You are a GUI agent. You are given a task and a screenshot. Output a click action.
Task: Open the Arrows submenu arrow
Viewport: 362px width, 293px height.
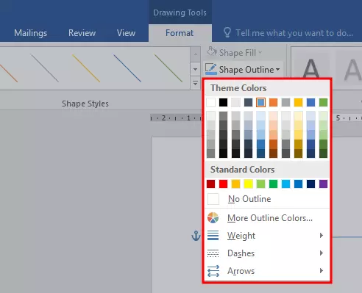point(322,270)
